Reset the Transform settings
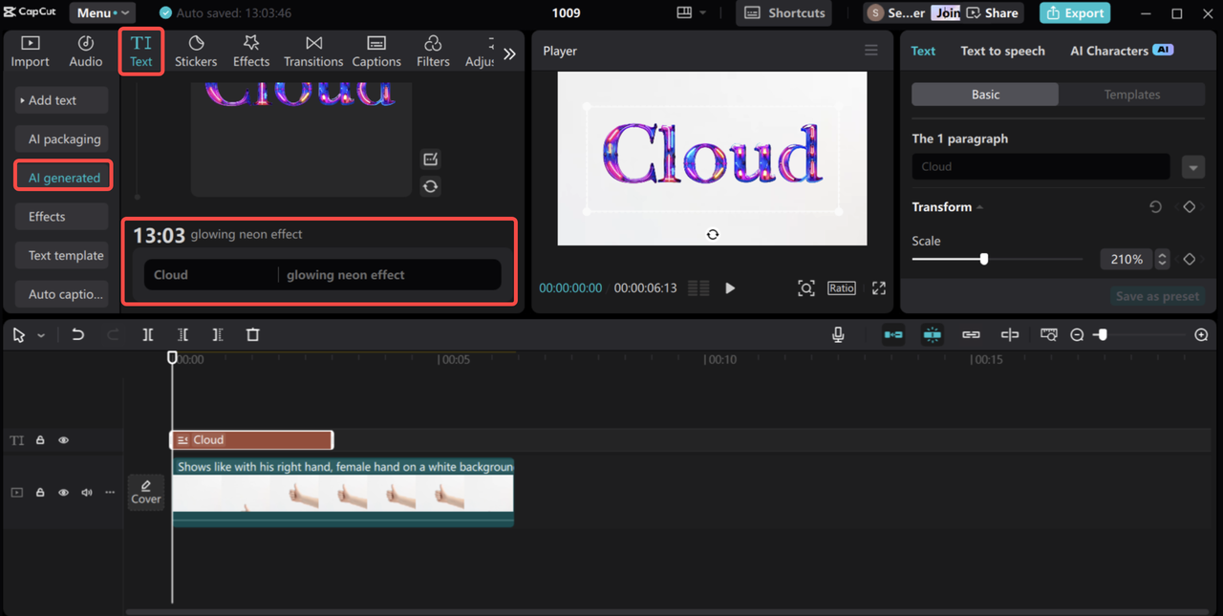Viewport: 1223px width, 616px height. point(1155,207)
